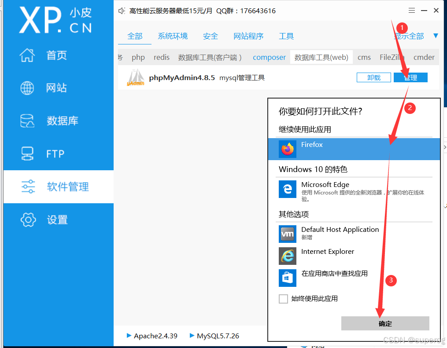This screenshot has width=447, height=348.
Task: Click the 卸载 uninstall button
Action: pos(374,77)
